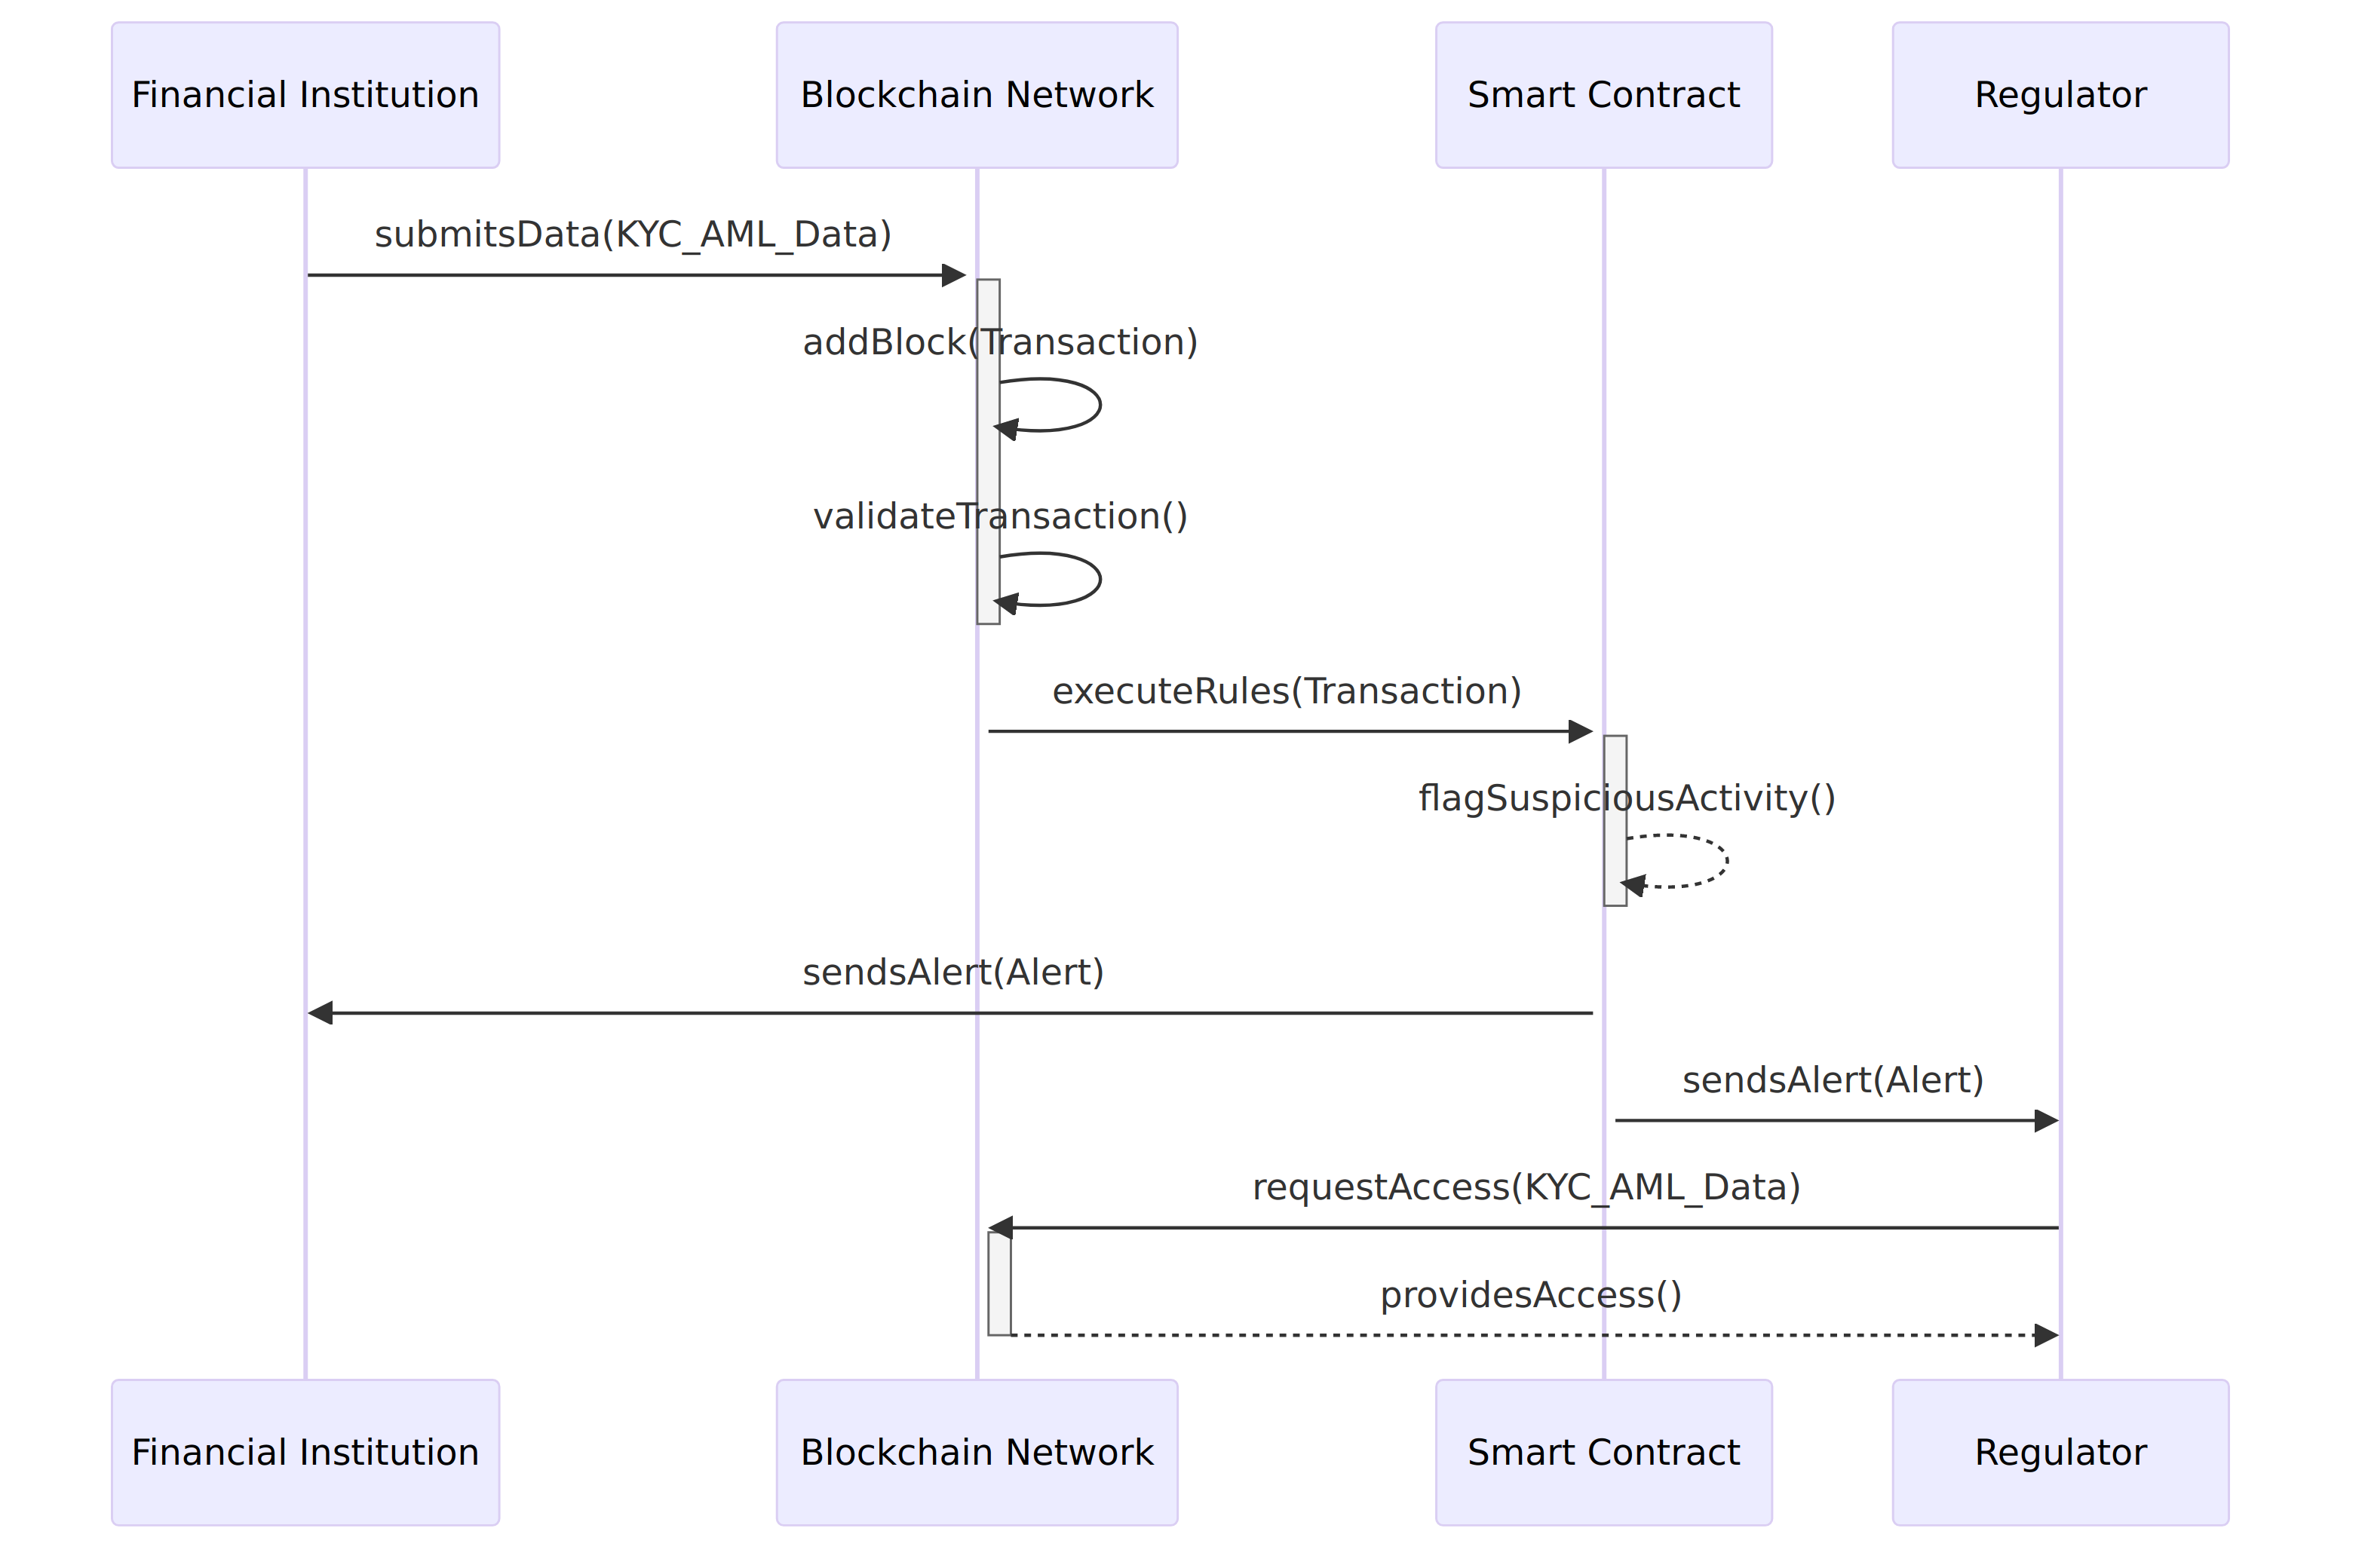Select the providesAccess() dashed return label

pyautogui.click(x=1531, y=1296)
